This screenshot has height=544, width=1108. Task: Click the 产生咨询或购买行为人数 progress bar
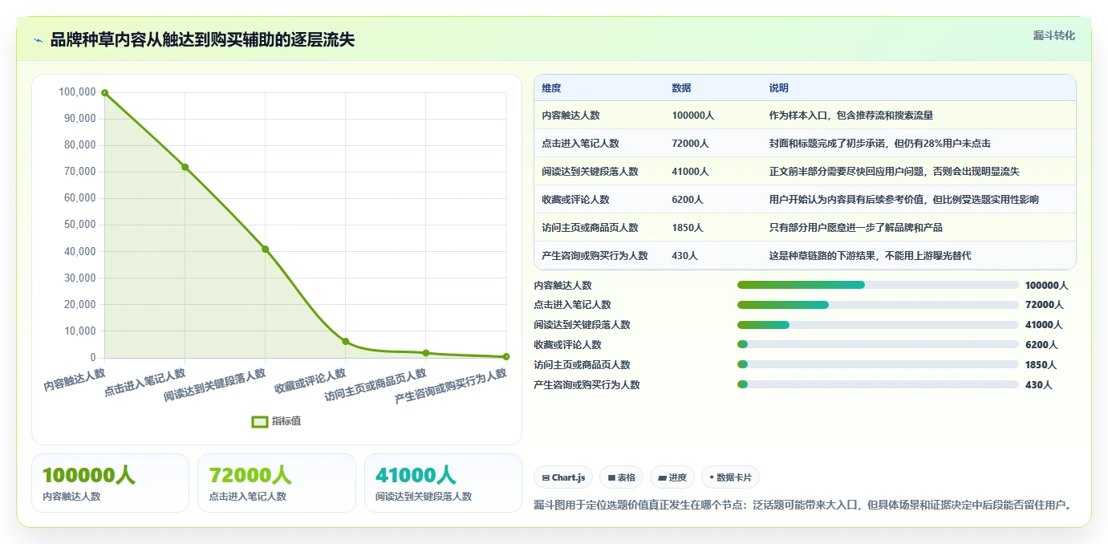[878, 384]
